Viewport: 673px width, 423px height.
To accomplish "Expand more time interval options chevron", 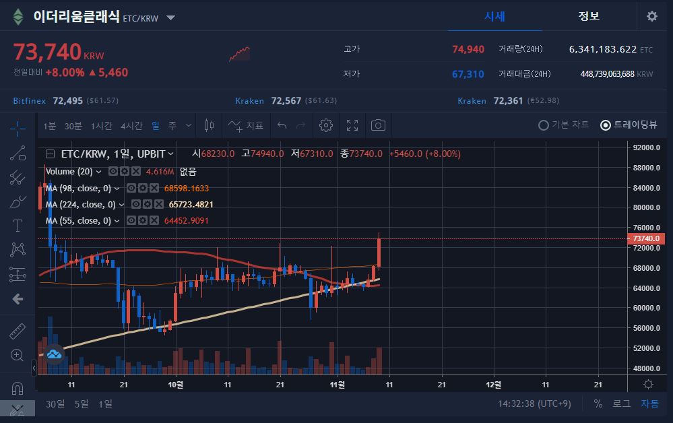I will (189, 125).
